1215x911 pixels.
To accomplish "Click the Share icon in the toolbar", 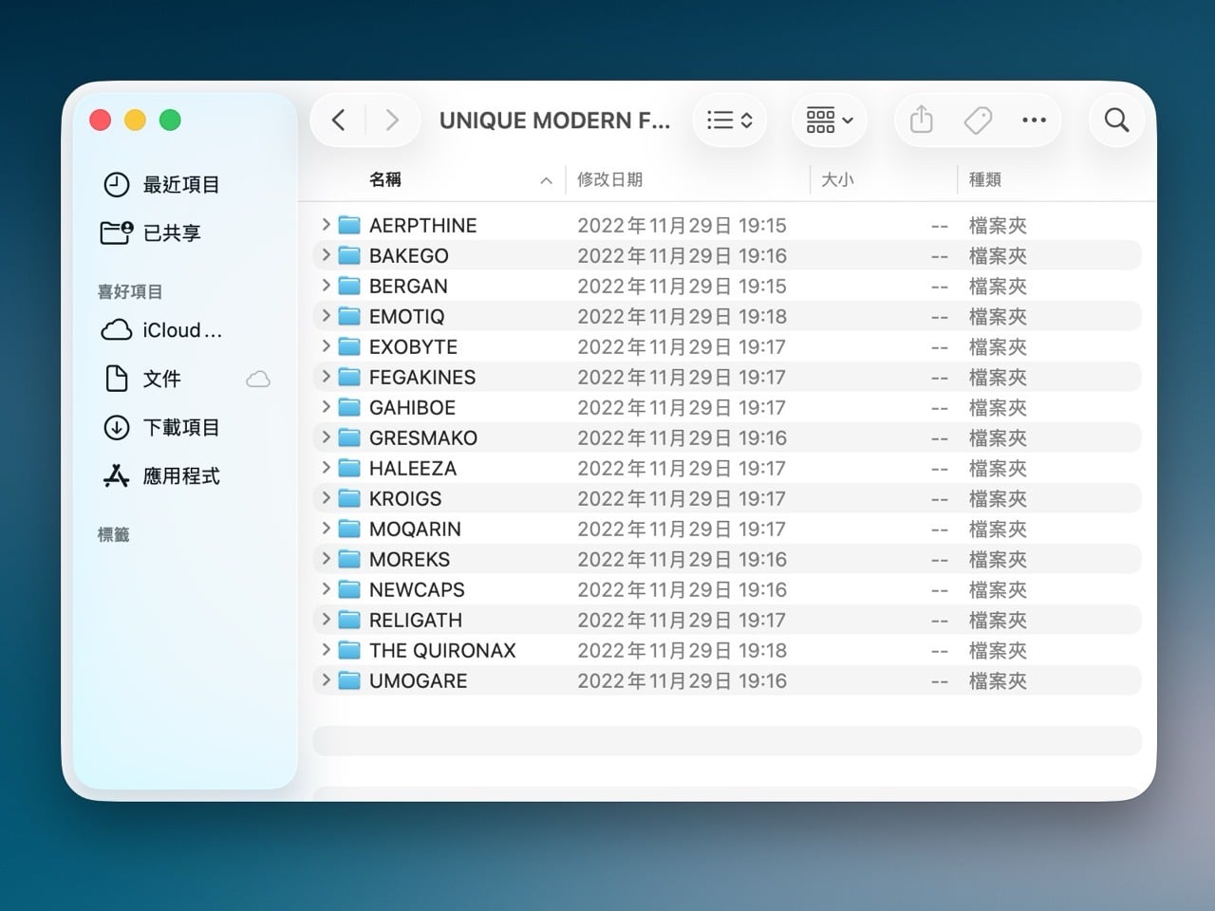I will coord(920,120).
